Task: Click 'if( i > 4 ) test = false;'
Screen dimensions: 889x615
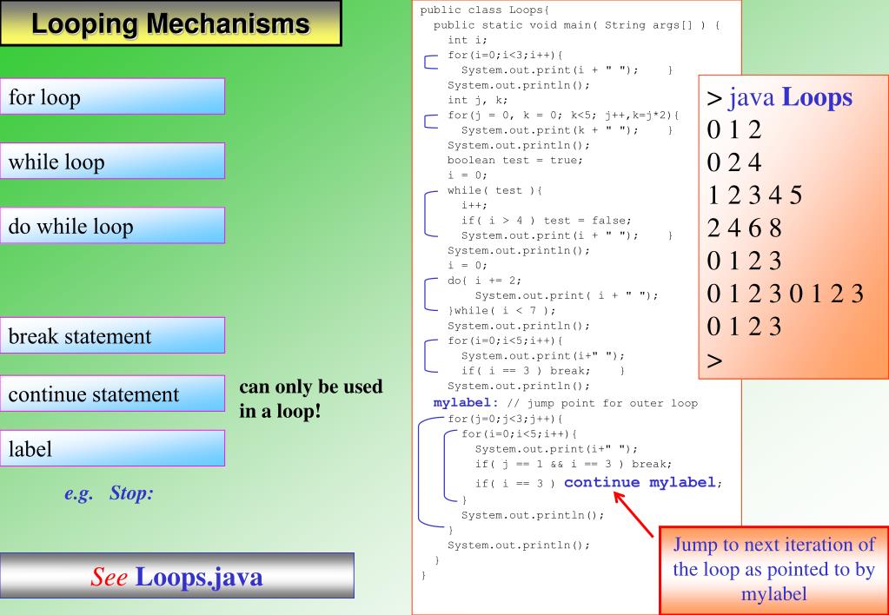Action: click(546, 221)
